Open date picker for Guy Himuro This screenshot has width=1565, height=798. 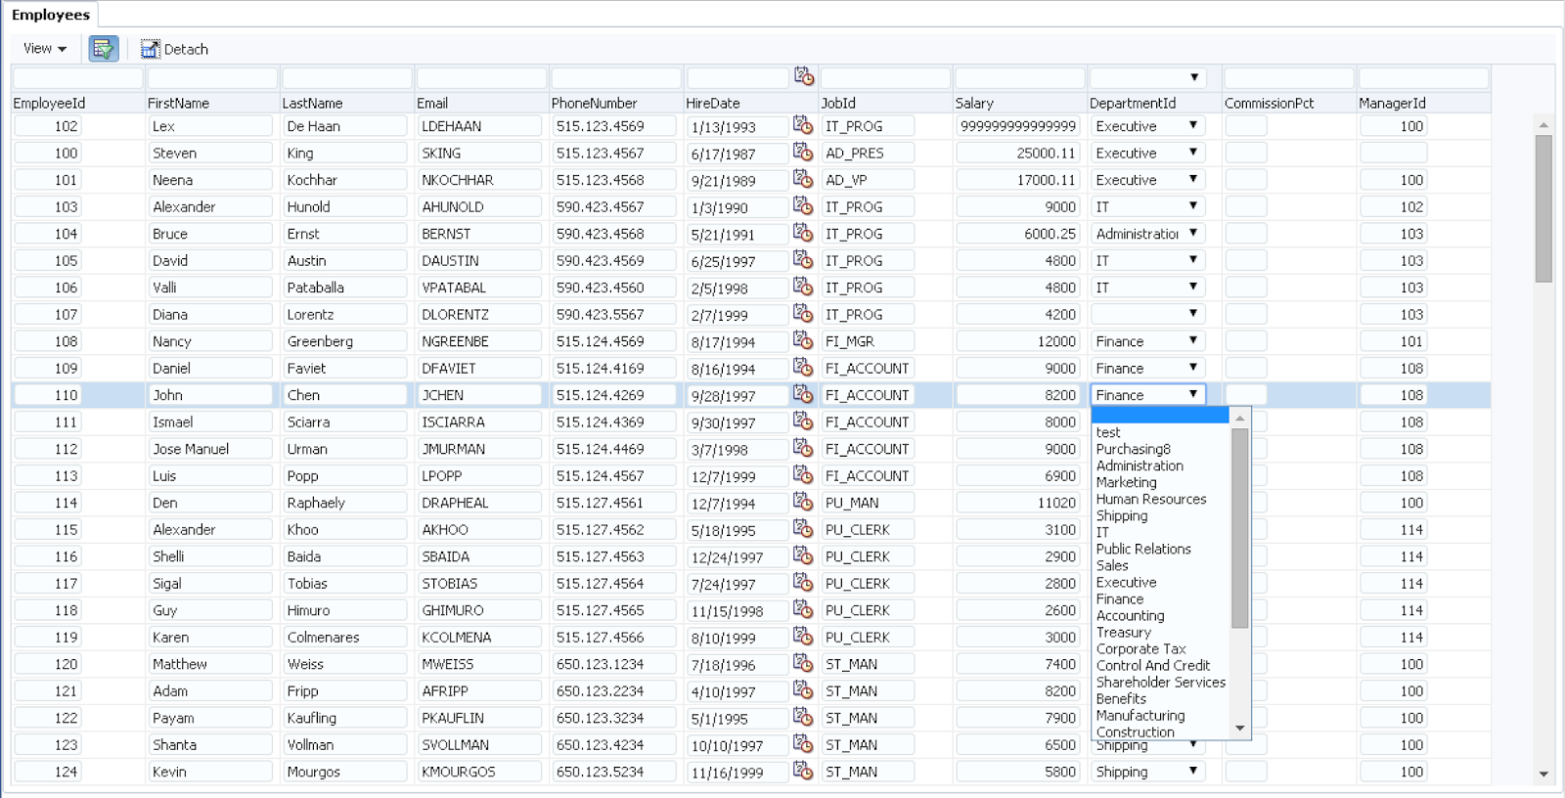tap(803, 609)
